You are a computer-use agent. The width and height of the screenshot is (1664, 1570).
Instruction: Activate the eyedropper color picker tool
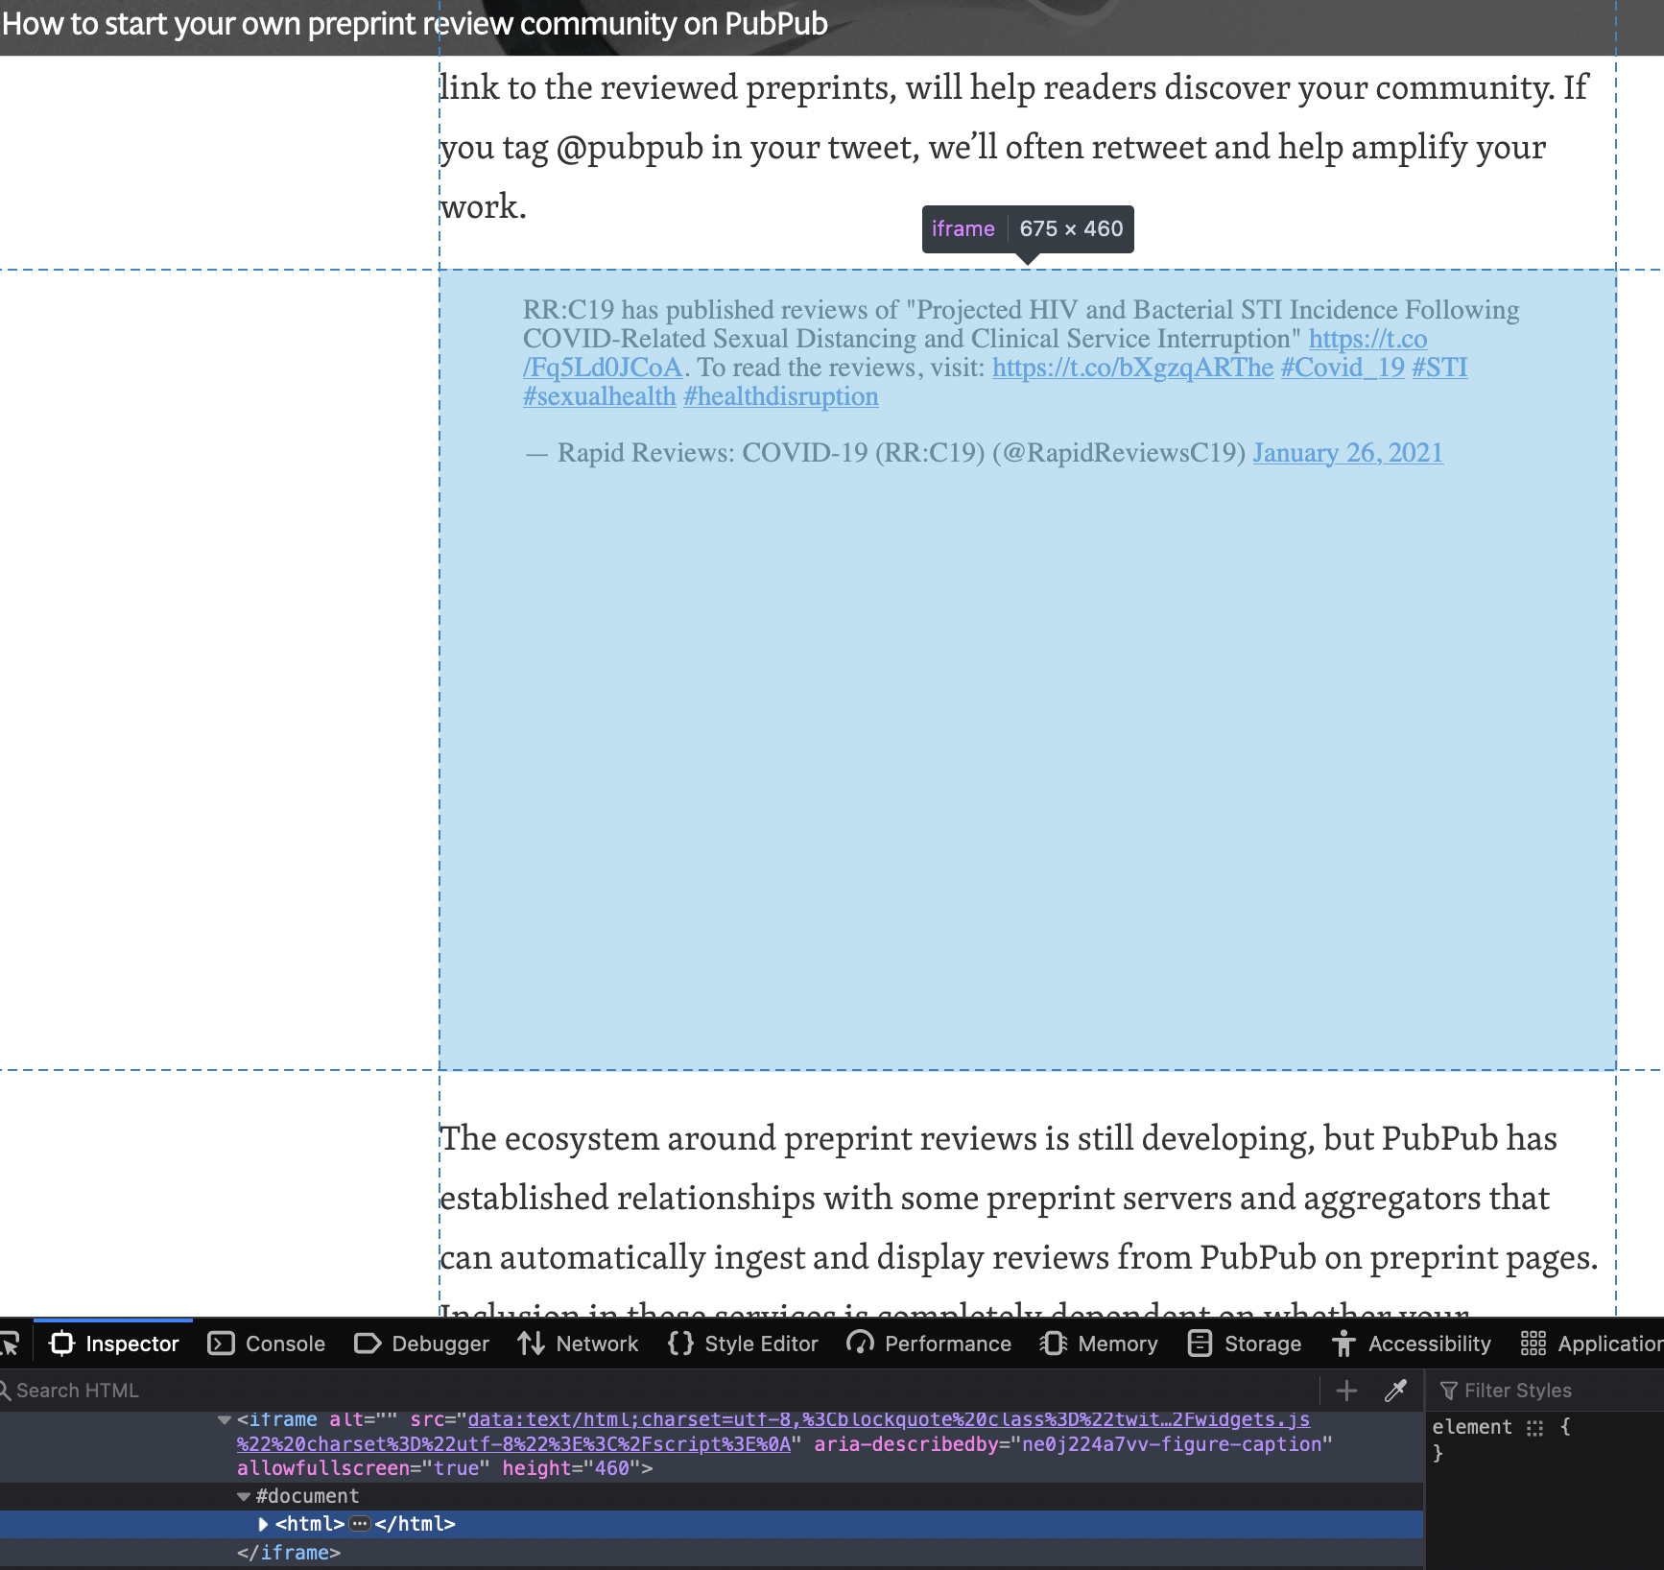tap(1396, 1390)
